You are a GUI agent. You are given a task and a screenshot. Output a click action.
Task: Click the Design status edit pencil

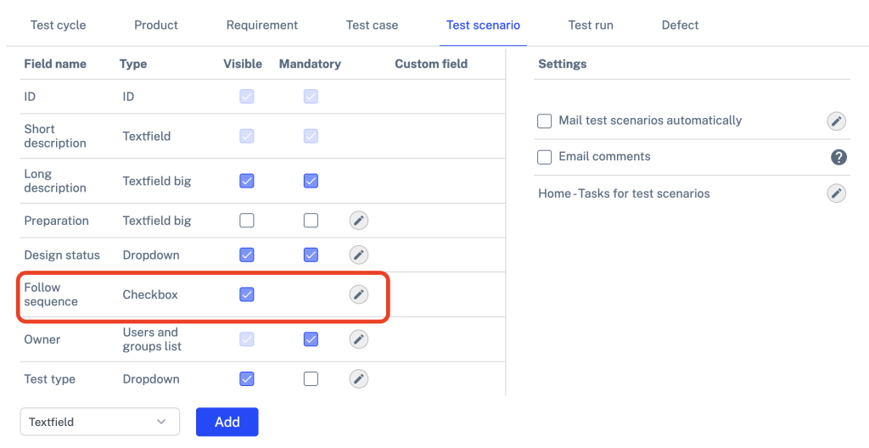pyautogui.click(x=359, y=255)
